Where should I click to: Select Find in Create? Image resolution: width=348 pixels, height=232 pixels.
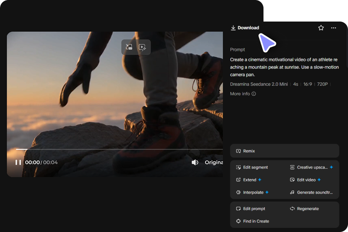253,221
